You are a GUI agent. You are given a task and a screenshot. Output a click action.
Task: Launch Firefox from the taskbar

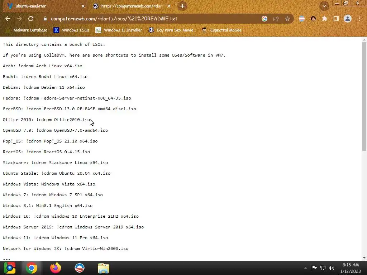click(56, 268)
